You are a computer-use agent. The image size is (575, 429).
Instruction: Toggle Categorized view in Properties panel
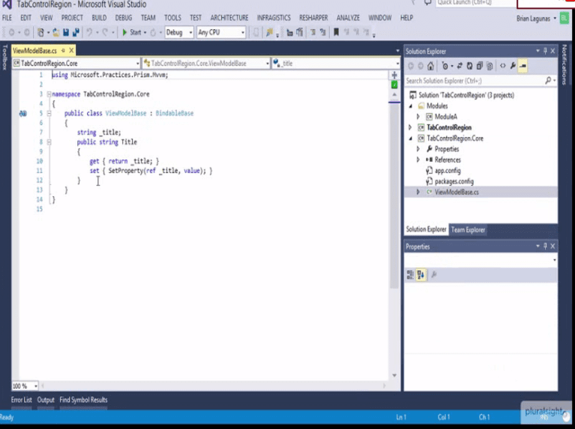[411, 275]
